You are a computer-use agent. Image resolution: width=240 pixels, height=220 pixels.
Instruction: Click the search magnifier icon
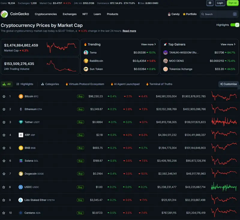pyautogui.click(x=202, y=14)
